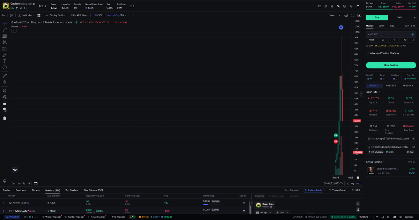Open go-to-date calendar icon
Viewport: 419px width, 220px height.
pos(36,183)
